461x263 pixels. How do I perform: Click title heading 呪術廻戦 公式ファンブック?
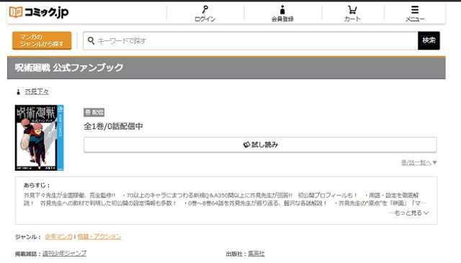click(69, 68)
